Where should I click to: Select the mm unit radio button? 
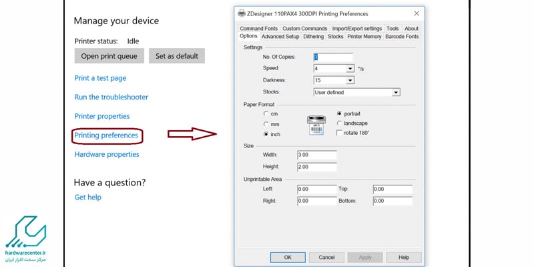click(266, 124)
